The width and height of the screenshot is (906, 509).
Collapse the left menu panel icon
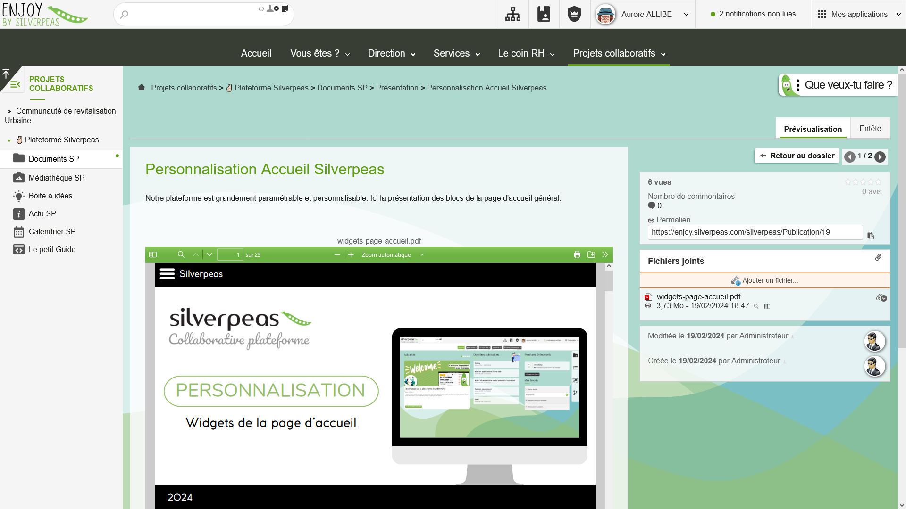pos(15,84)
